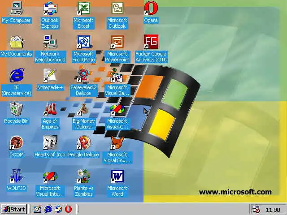The height and width of the screenshot is (215, 287).
Task: Select the Microsoft Excel shortcut icon
Action: [83, 8]
